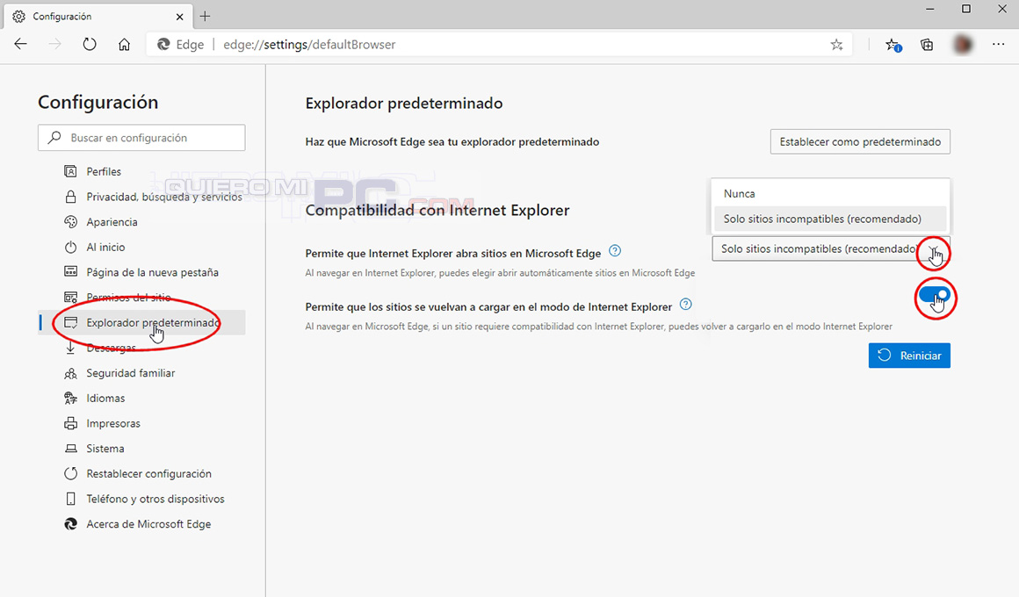The image size is (1019, 597).
Task: Click the Al inicio power icon
Action: (70, 247)
